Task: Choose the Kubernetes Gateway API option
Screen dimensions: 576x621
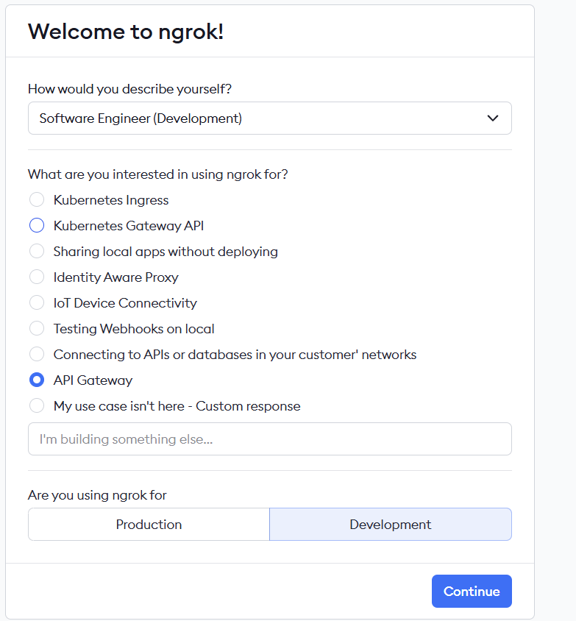Action: (37, 226)
